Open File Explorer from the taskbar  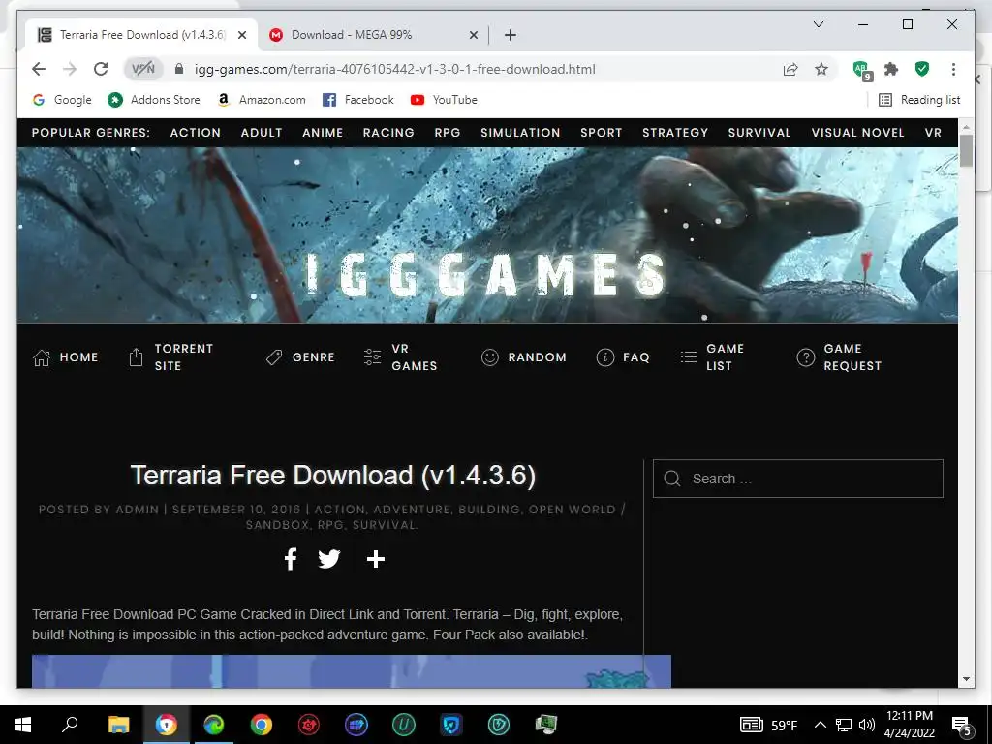tap(118, 725)
